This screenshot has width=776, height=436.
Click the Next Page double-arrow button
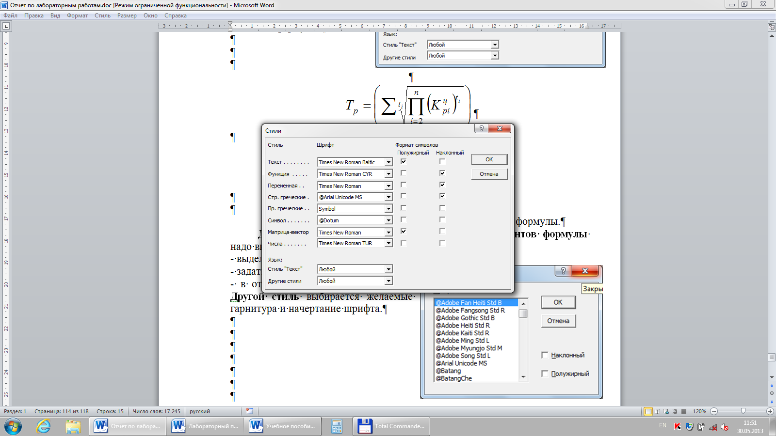772,402
